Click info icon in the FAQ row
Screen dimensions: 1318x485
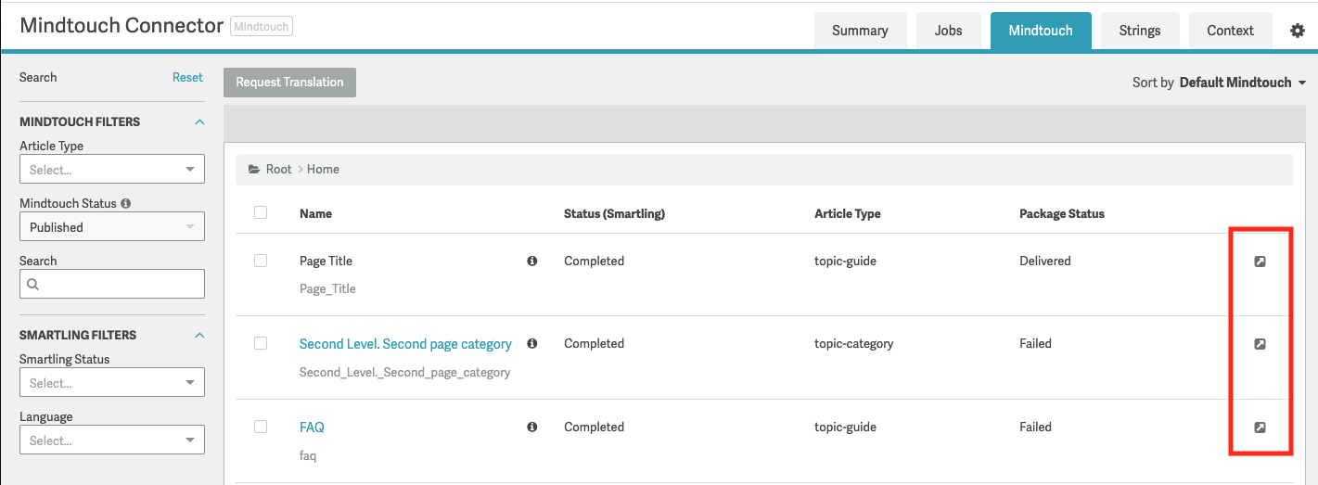(x=532, y=428)
